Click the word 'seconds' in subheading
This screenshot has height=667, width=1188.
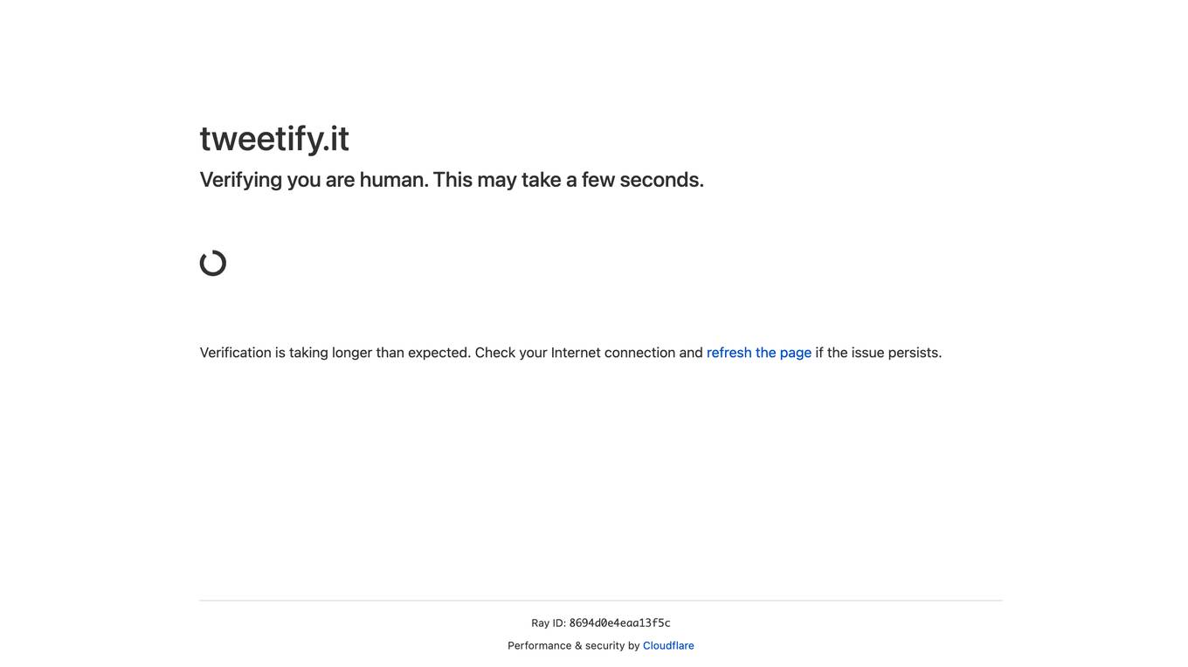[661, 180]
